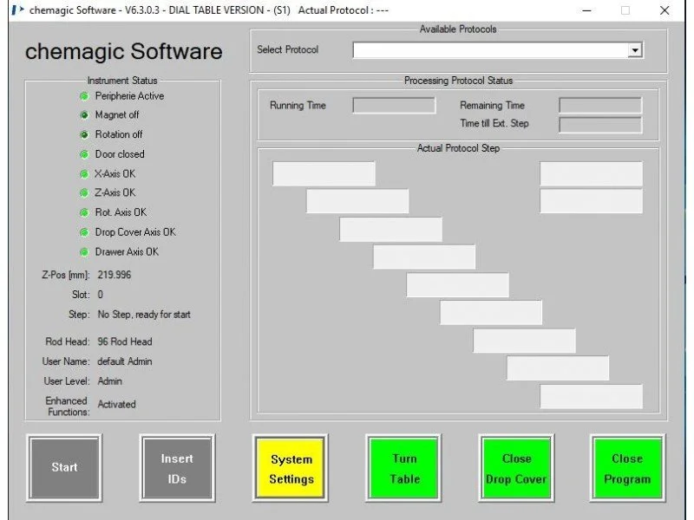Click the Peripherie Active status LED
The width and height of the screenshot is (694, 520).
[x=84, y=96]
